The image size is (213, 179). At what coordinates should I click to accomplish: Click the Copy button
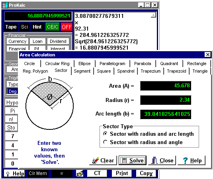click(x=146, y=173)
